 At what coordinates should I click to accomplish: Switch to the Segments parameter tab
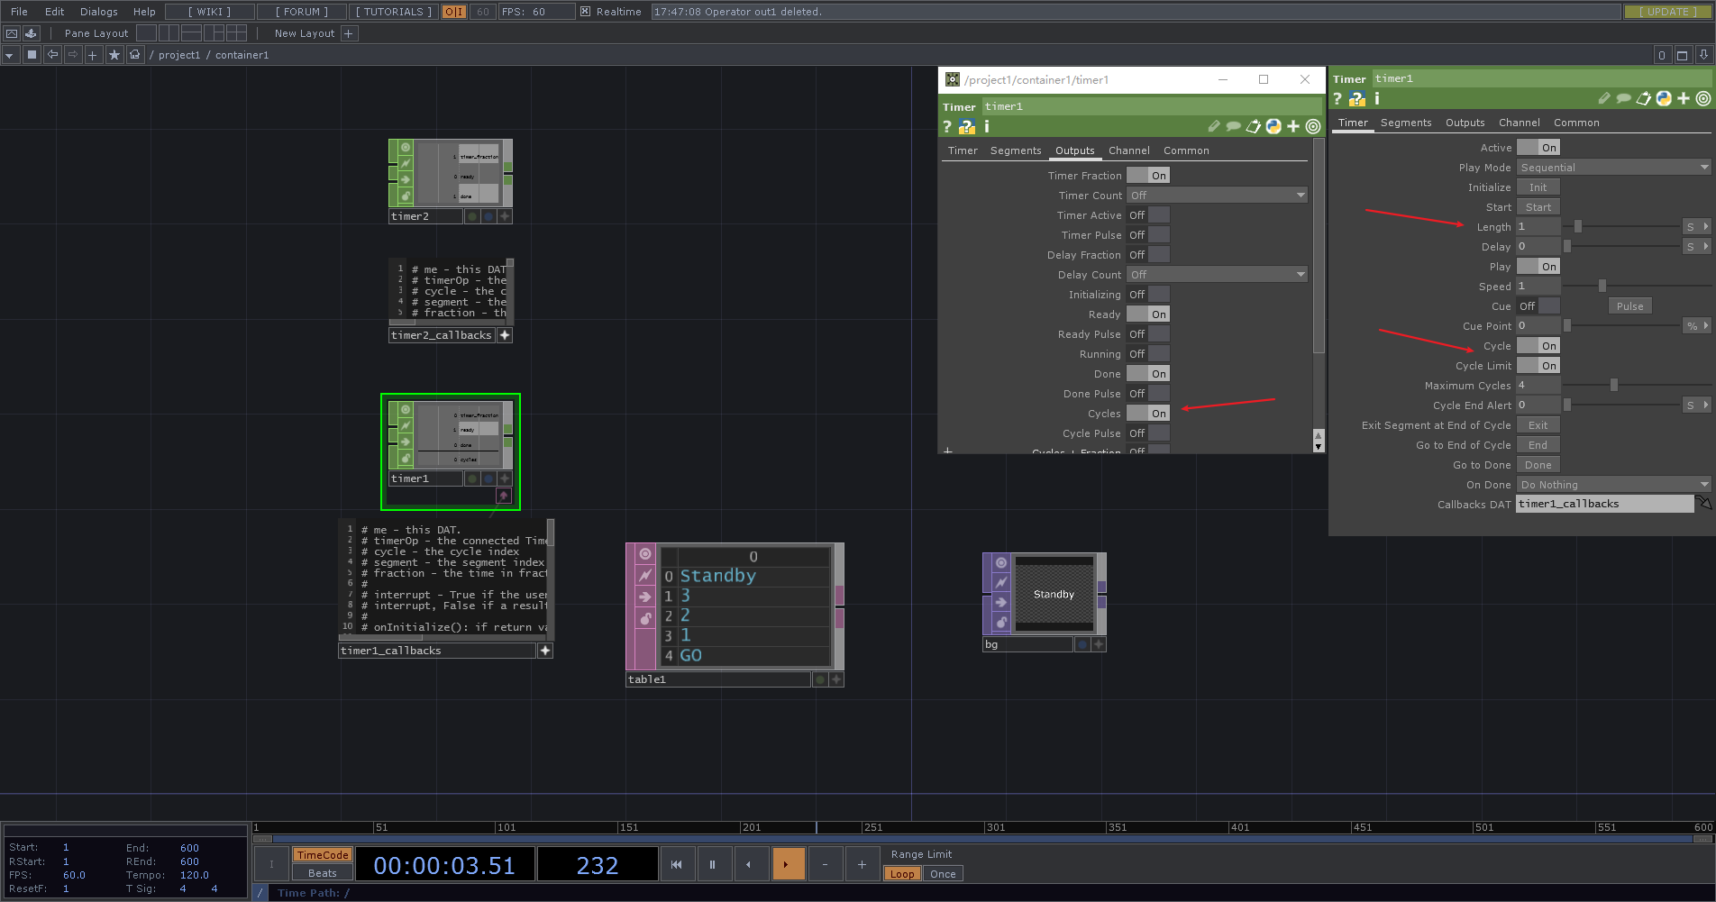pos(1406,123)
